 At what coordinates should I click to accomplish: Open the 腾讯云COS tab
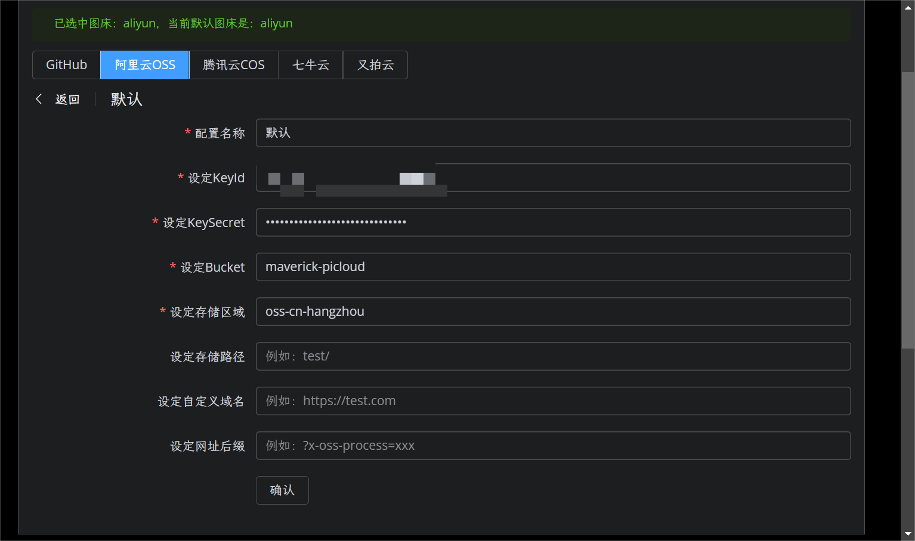point(233,65)
